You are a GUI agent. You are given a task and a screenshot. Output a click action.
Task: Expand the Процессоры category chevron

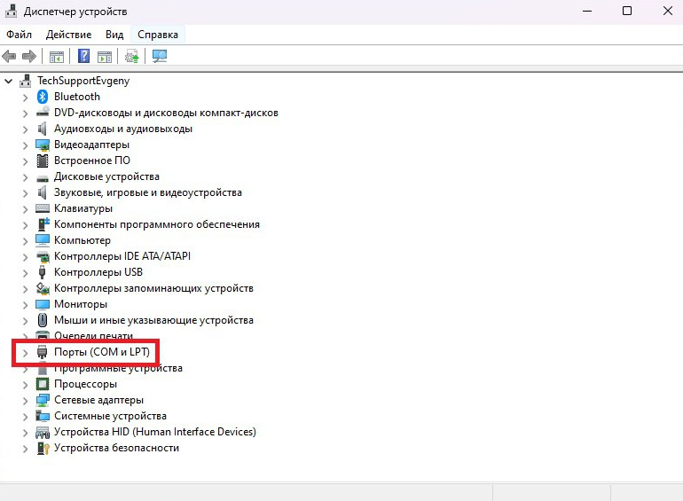(x=25, y=385)
